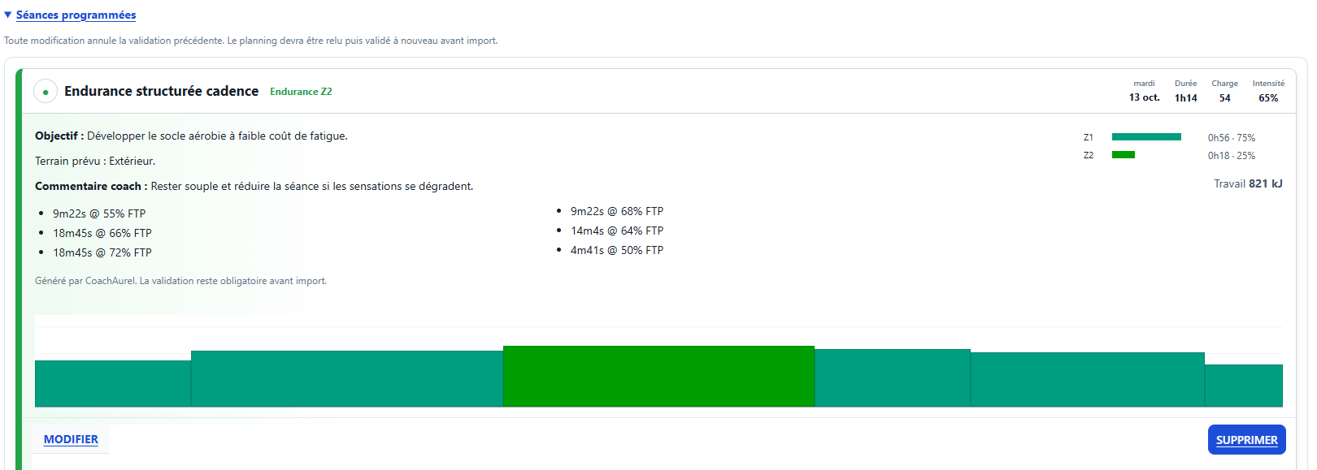The image size is (1317, 470).
Task: Click the 14m4s @ 64% FTP interval item
Action: tap(617, 231)
